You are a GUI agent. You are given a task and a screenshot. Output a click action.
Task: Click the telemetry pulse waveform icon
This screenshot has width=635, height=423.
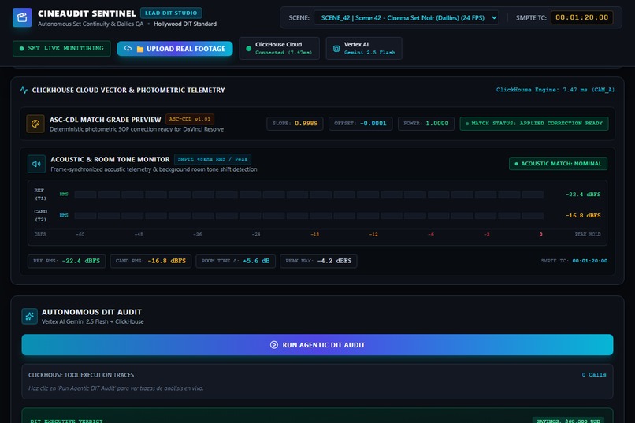coord(24,90)
